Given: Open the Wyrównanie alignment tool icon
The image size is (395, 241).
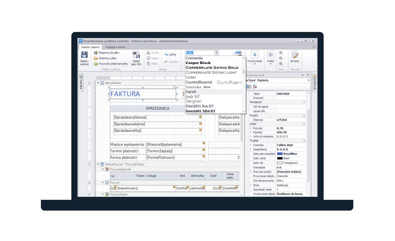Looking at the screenshot, I should (255, 55).
